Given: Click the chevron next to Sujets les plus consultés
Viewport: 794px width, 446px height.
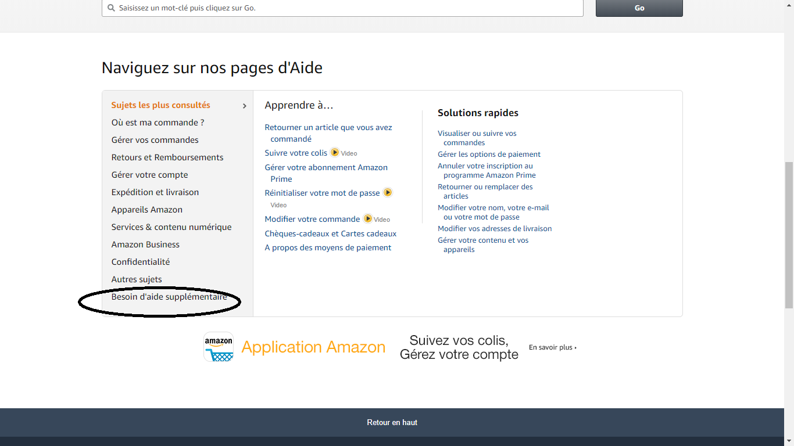Looking at the screenshot, I should 244,106.
